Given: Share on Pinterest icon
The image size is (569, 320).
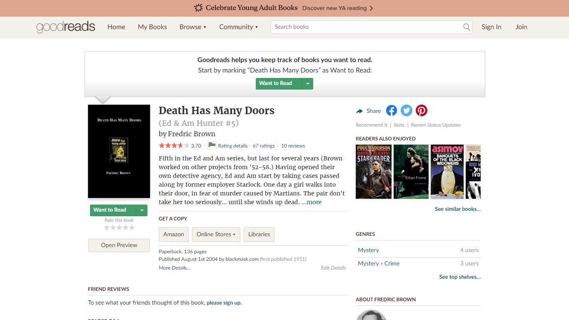Looking at the screenshot, I should point(422,110).
